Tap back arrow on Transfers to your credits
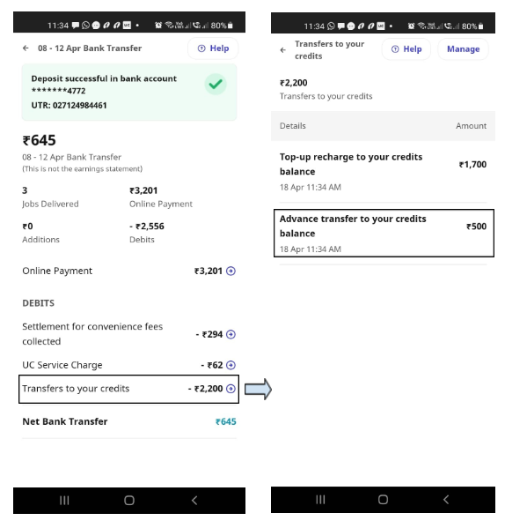Image resolution: width=505 pixels, height=528 pixels. [283, 50]
